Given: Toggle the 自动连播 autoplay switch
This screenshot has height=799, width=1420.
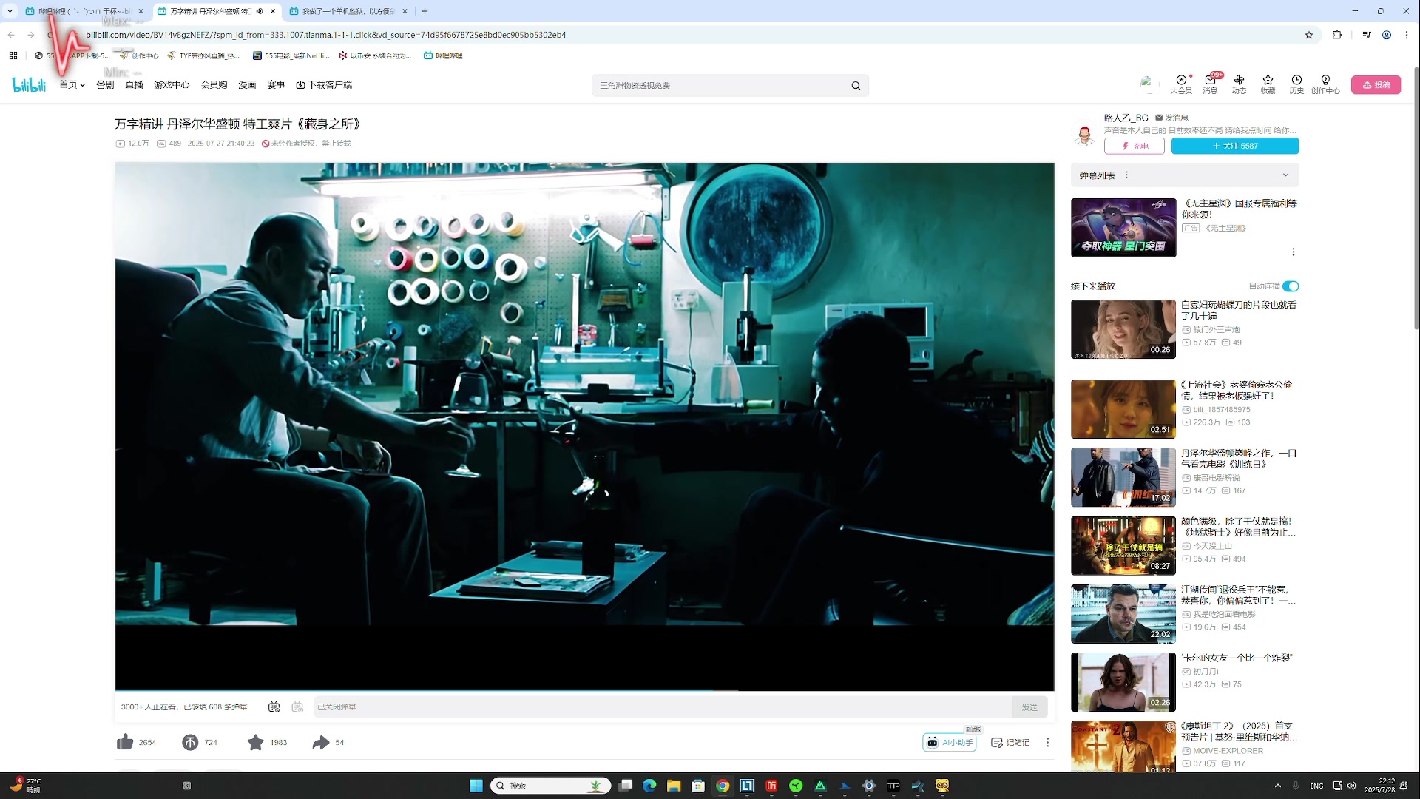Looking at the screenshot, I should pos(1291,286).
